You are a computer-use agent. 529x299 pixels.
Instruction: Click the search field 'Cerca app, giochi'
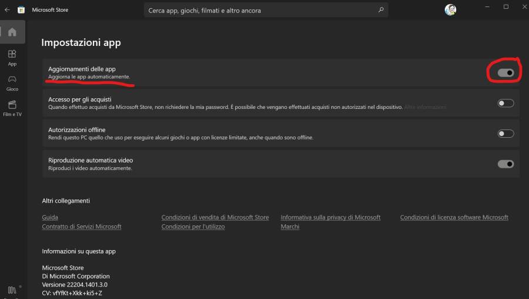(x=259, y=10)
